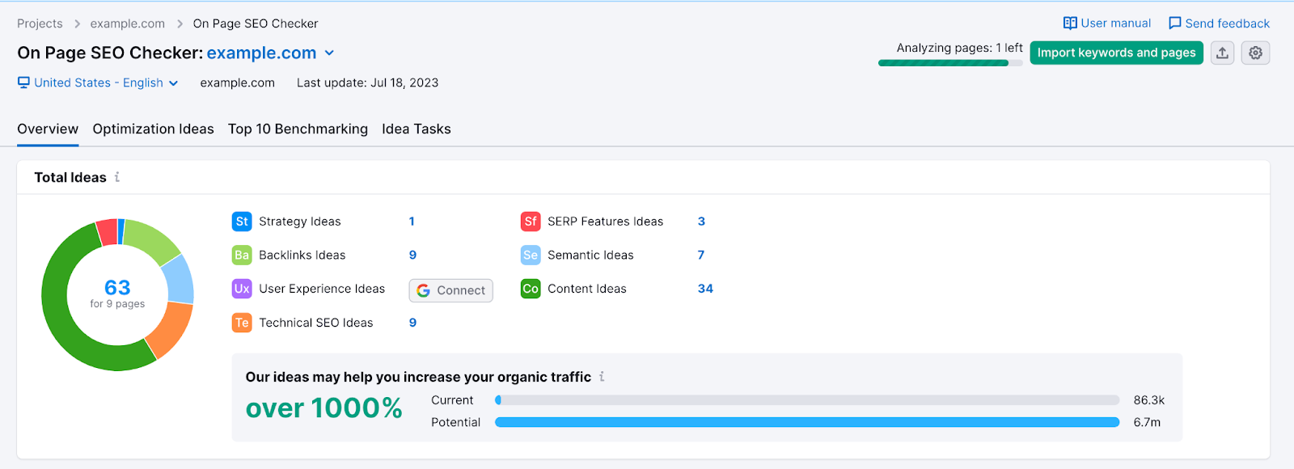This screenshot has width=1294, height=469.
Task: Click the desktop monitor icon by United States
Action: 23,82
